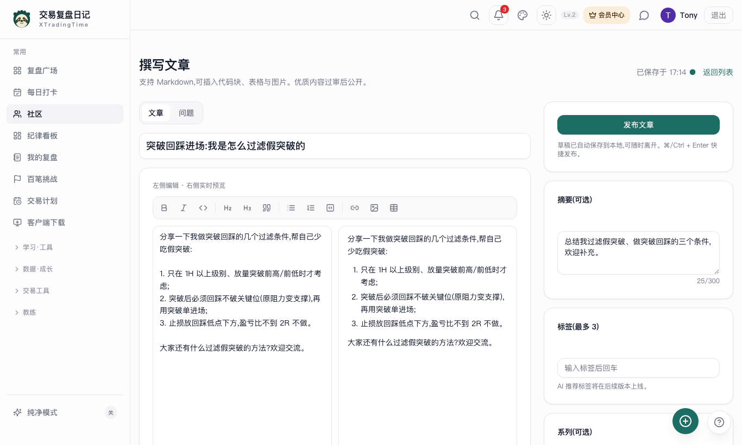
Task: Open the color theme palette icon
Action: pos(523,15)
